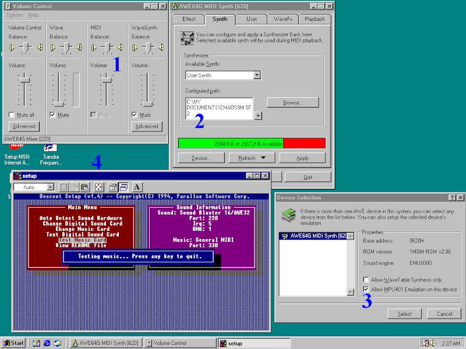466x349 pixels.
Task: Open the Setup MSN Internet Access desktop shortcut
Action: point(16,151)
